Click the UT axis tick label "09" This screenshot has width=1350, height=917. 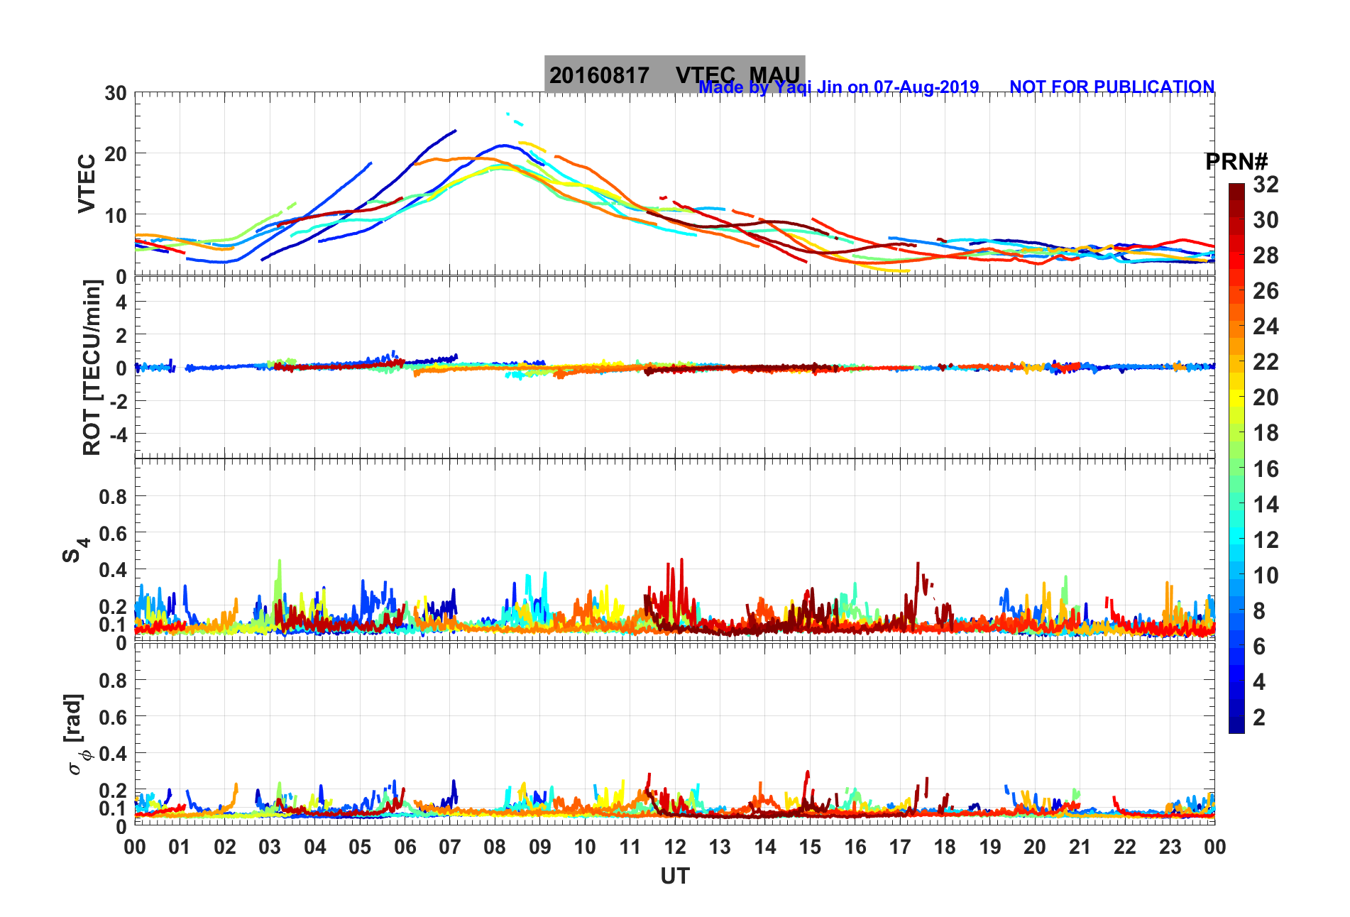pyautogui.click(x=540, y=847)
